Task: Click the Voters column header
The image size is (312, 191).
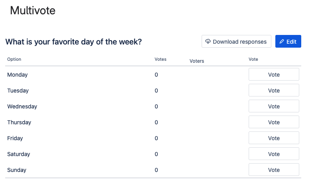Action: pos(197,61)
